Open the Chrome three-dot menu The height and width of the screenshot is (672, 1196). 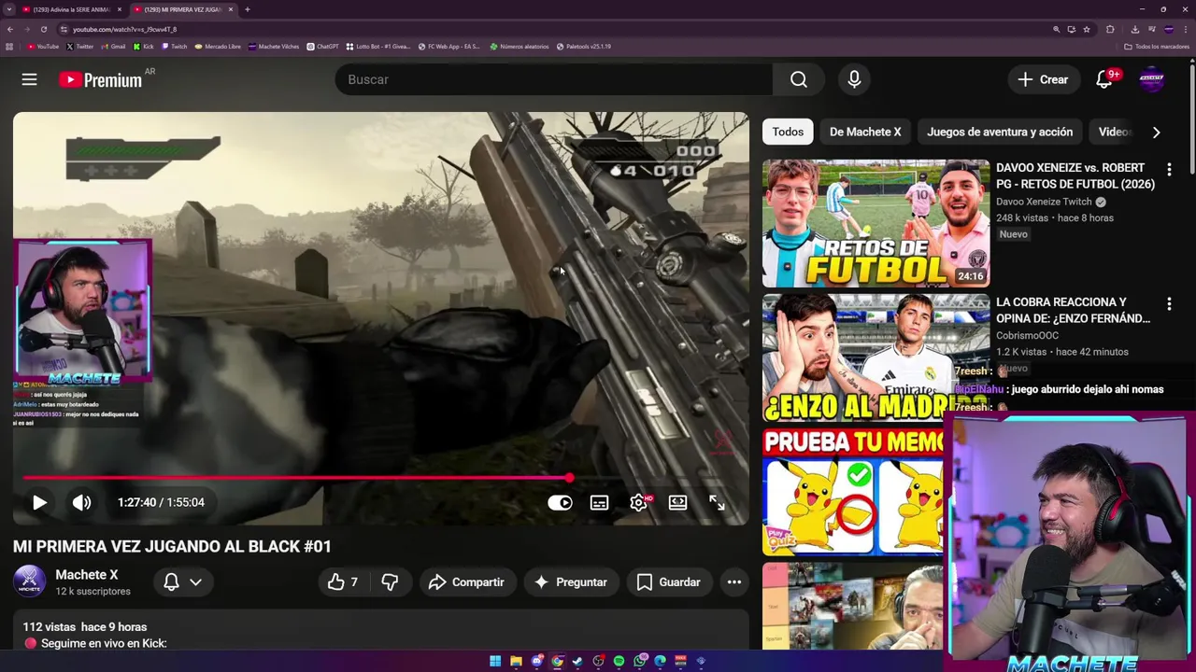coord(1188,29)
